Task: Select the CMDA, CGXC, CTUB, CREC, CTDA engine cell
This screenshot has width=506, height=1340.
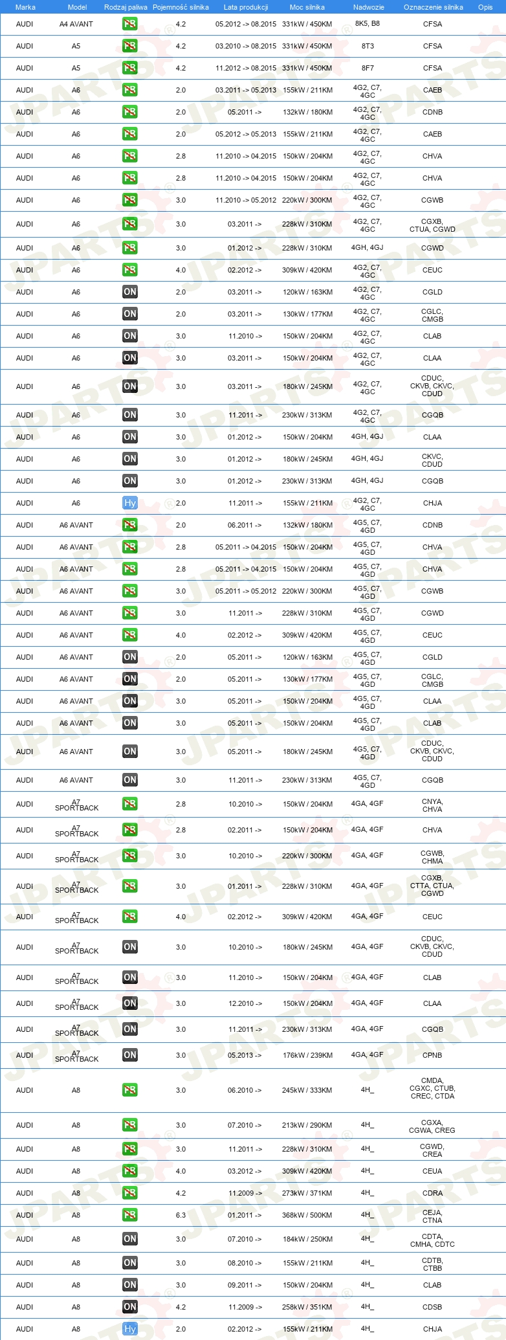Action: pyautogui.click(x=432, y=1088)
